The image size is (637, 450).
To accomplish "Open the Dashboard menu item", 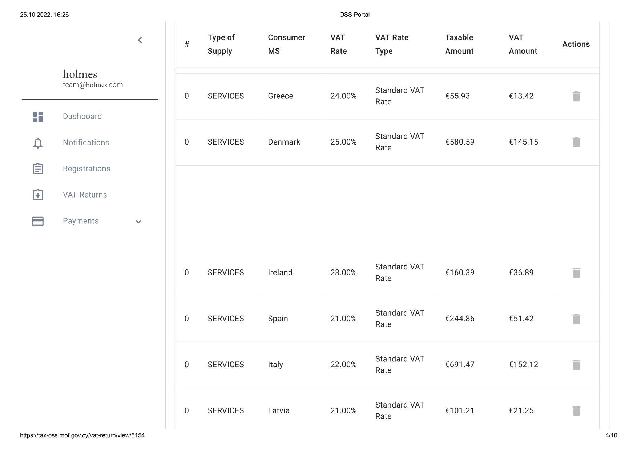I will (82, 116).
